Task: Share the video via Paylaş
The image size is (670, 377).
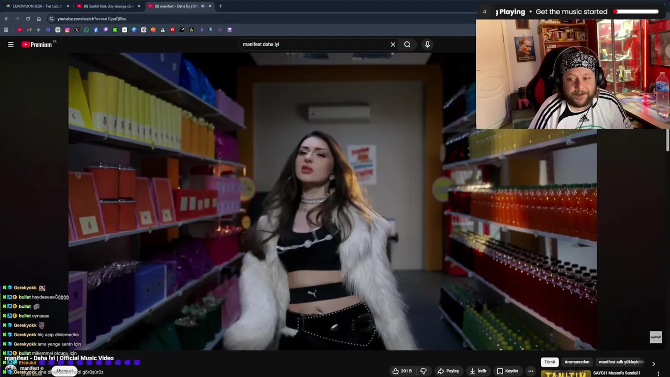Action: pyautogui.click(x=448, y=371)
